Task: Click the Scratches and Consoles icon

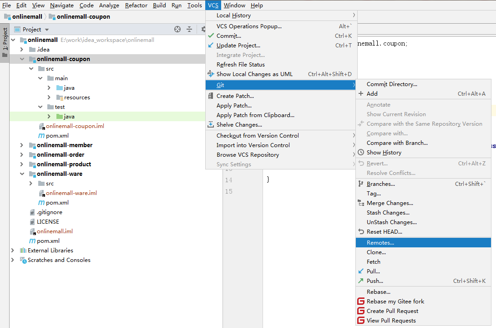Action: [x=23, y=260]
